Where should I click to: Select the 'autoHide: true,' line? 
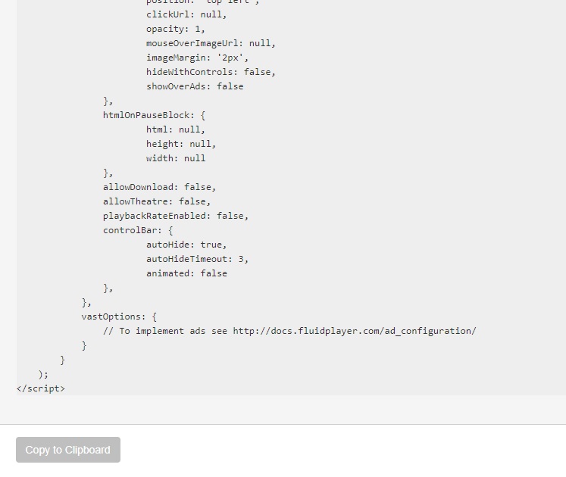click(186, 245)
